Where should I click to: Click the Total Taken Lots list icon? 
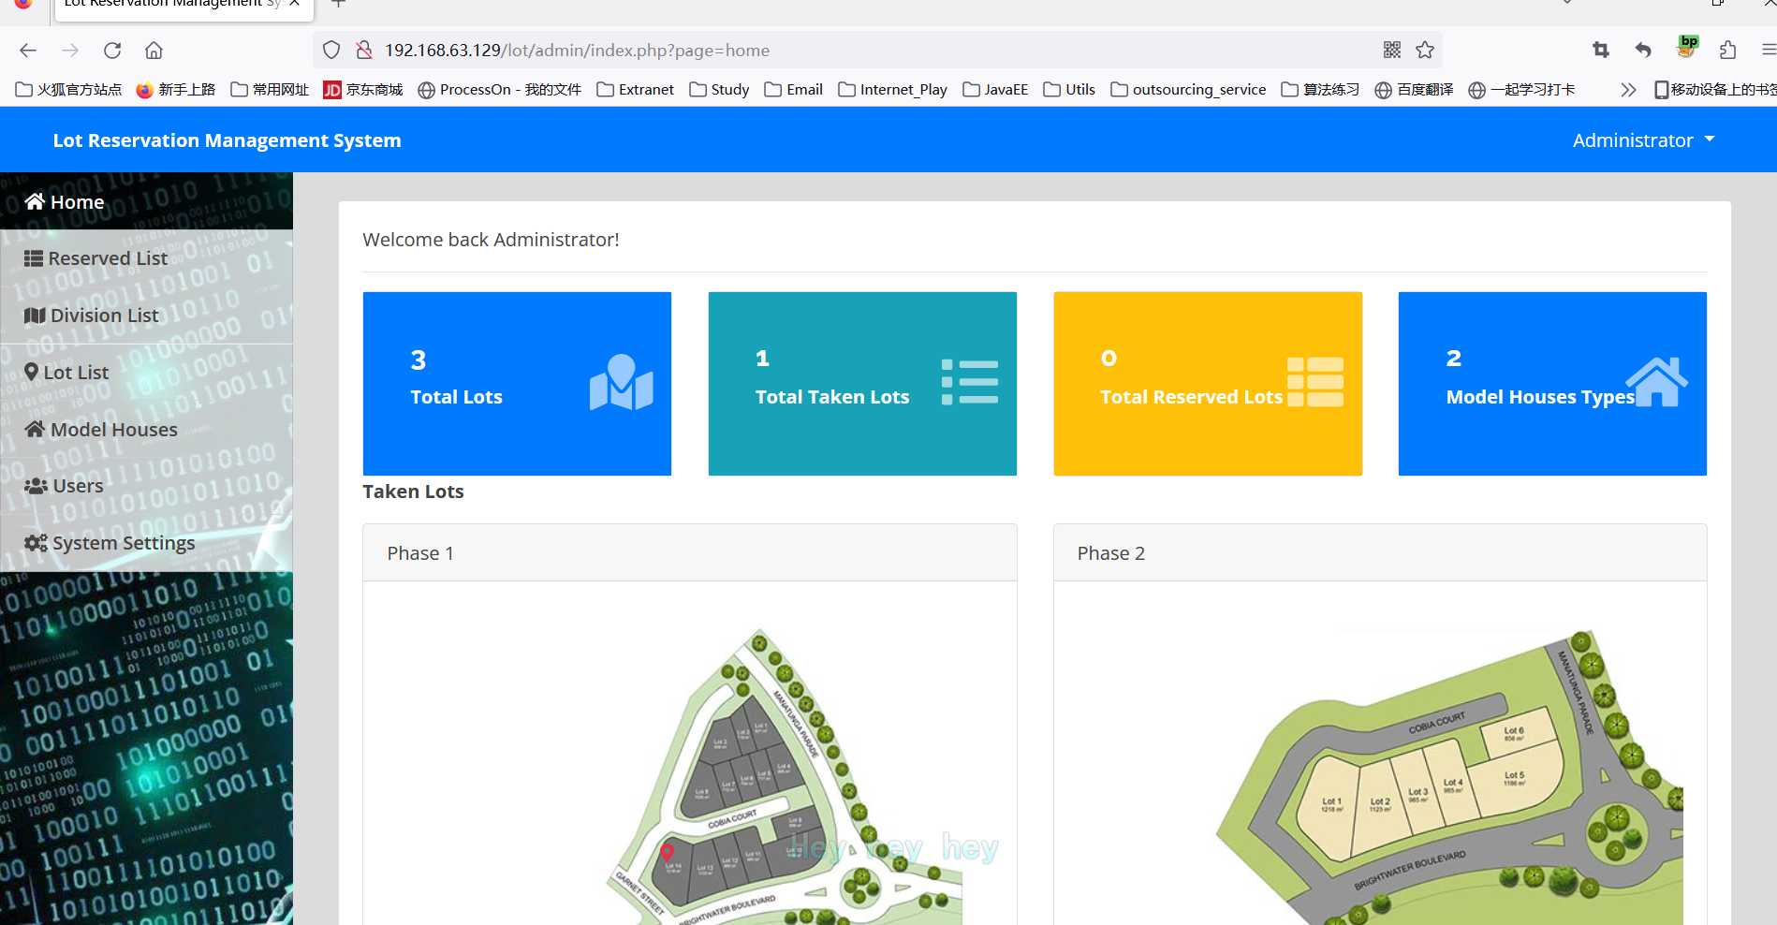[970, 382]
